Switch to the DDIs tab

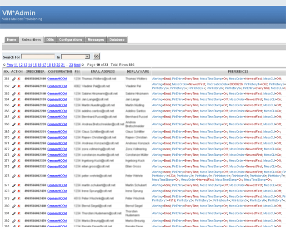pos(50,40)
